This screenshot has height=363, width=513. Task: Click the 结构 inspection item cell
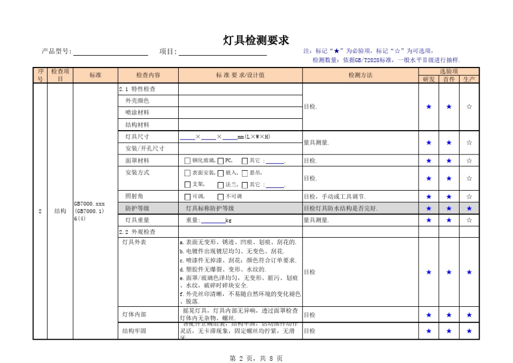60,211
